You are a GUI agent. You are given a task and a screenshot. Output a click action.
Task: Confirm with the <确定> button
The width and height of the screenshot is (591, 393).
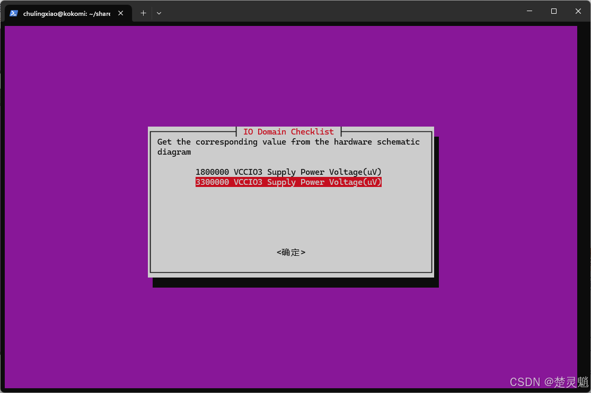click(291, 252)
